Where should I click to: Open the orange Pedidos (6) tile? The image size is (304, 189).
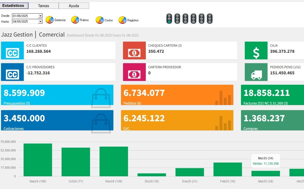coord(177,95)
